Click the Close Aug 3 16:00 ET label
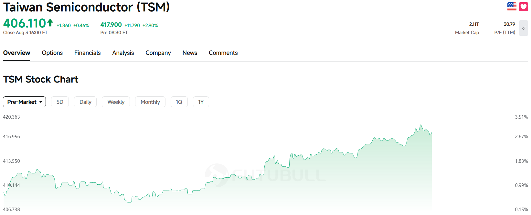Screen dimensions: 531x215 pyautogui.click(x=25, y=33)
